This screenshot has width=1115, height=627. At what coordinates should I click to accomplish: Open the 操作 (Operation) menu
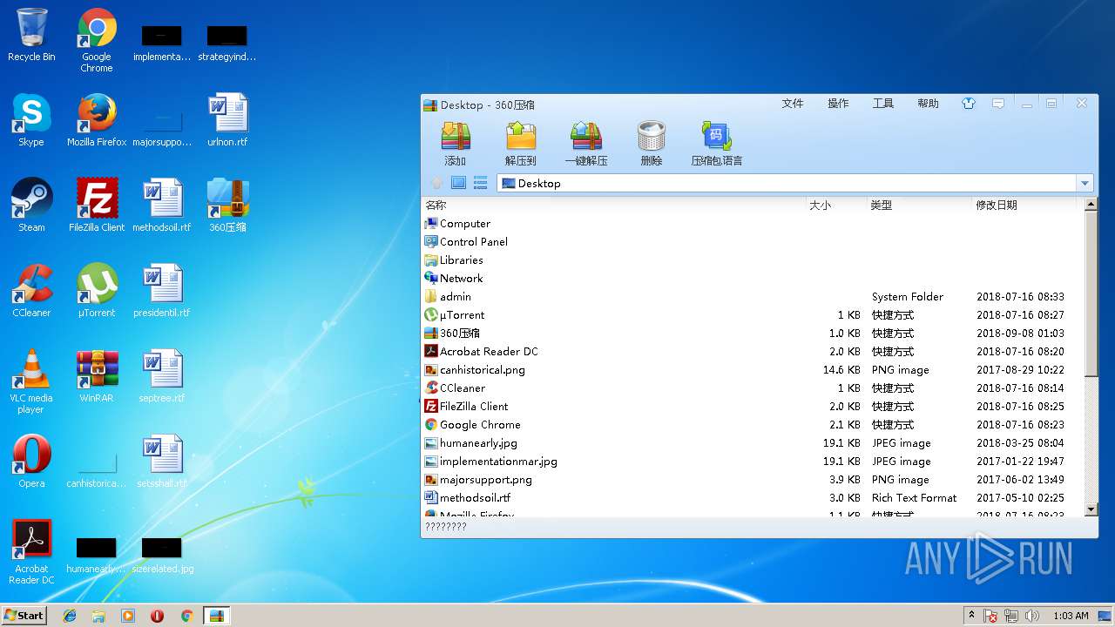pyautogui.click(x=838, y=104)
